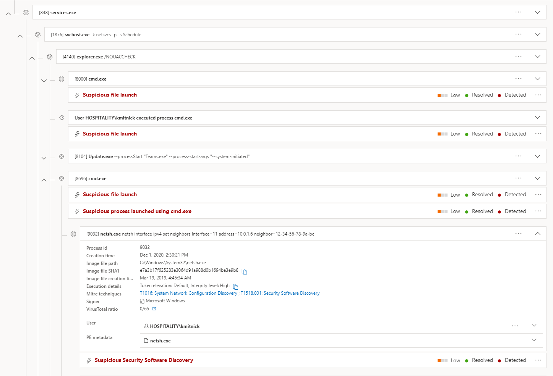Click the gear icon beside services.exe

coord(26,13)
